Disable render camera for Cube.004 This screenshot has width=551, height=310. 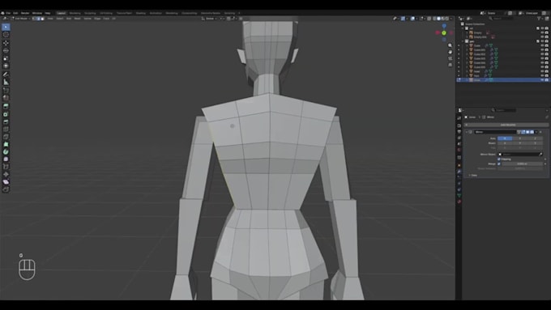[547, 62]
